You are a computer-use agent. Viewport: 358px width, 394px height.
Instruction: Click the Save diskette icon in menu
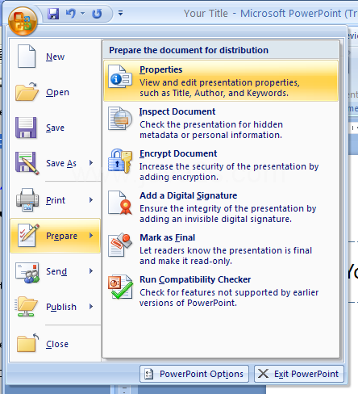point(26,128)
